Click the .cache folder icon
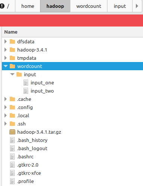Viewport: 143px width, 186px height. (x=12, y=99)
